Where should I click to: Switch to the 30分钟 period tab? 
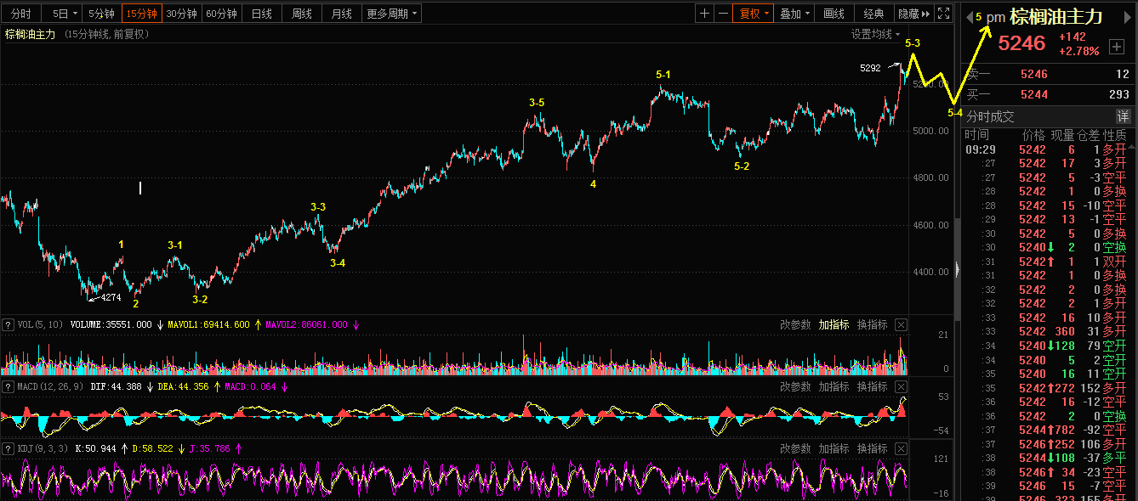(x=181, y=14)
